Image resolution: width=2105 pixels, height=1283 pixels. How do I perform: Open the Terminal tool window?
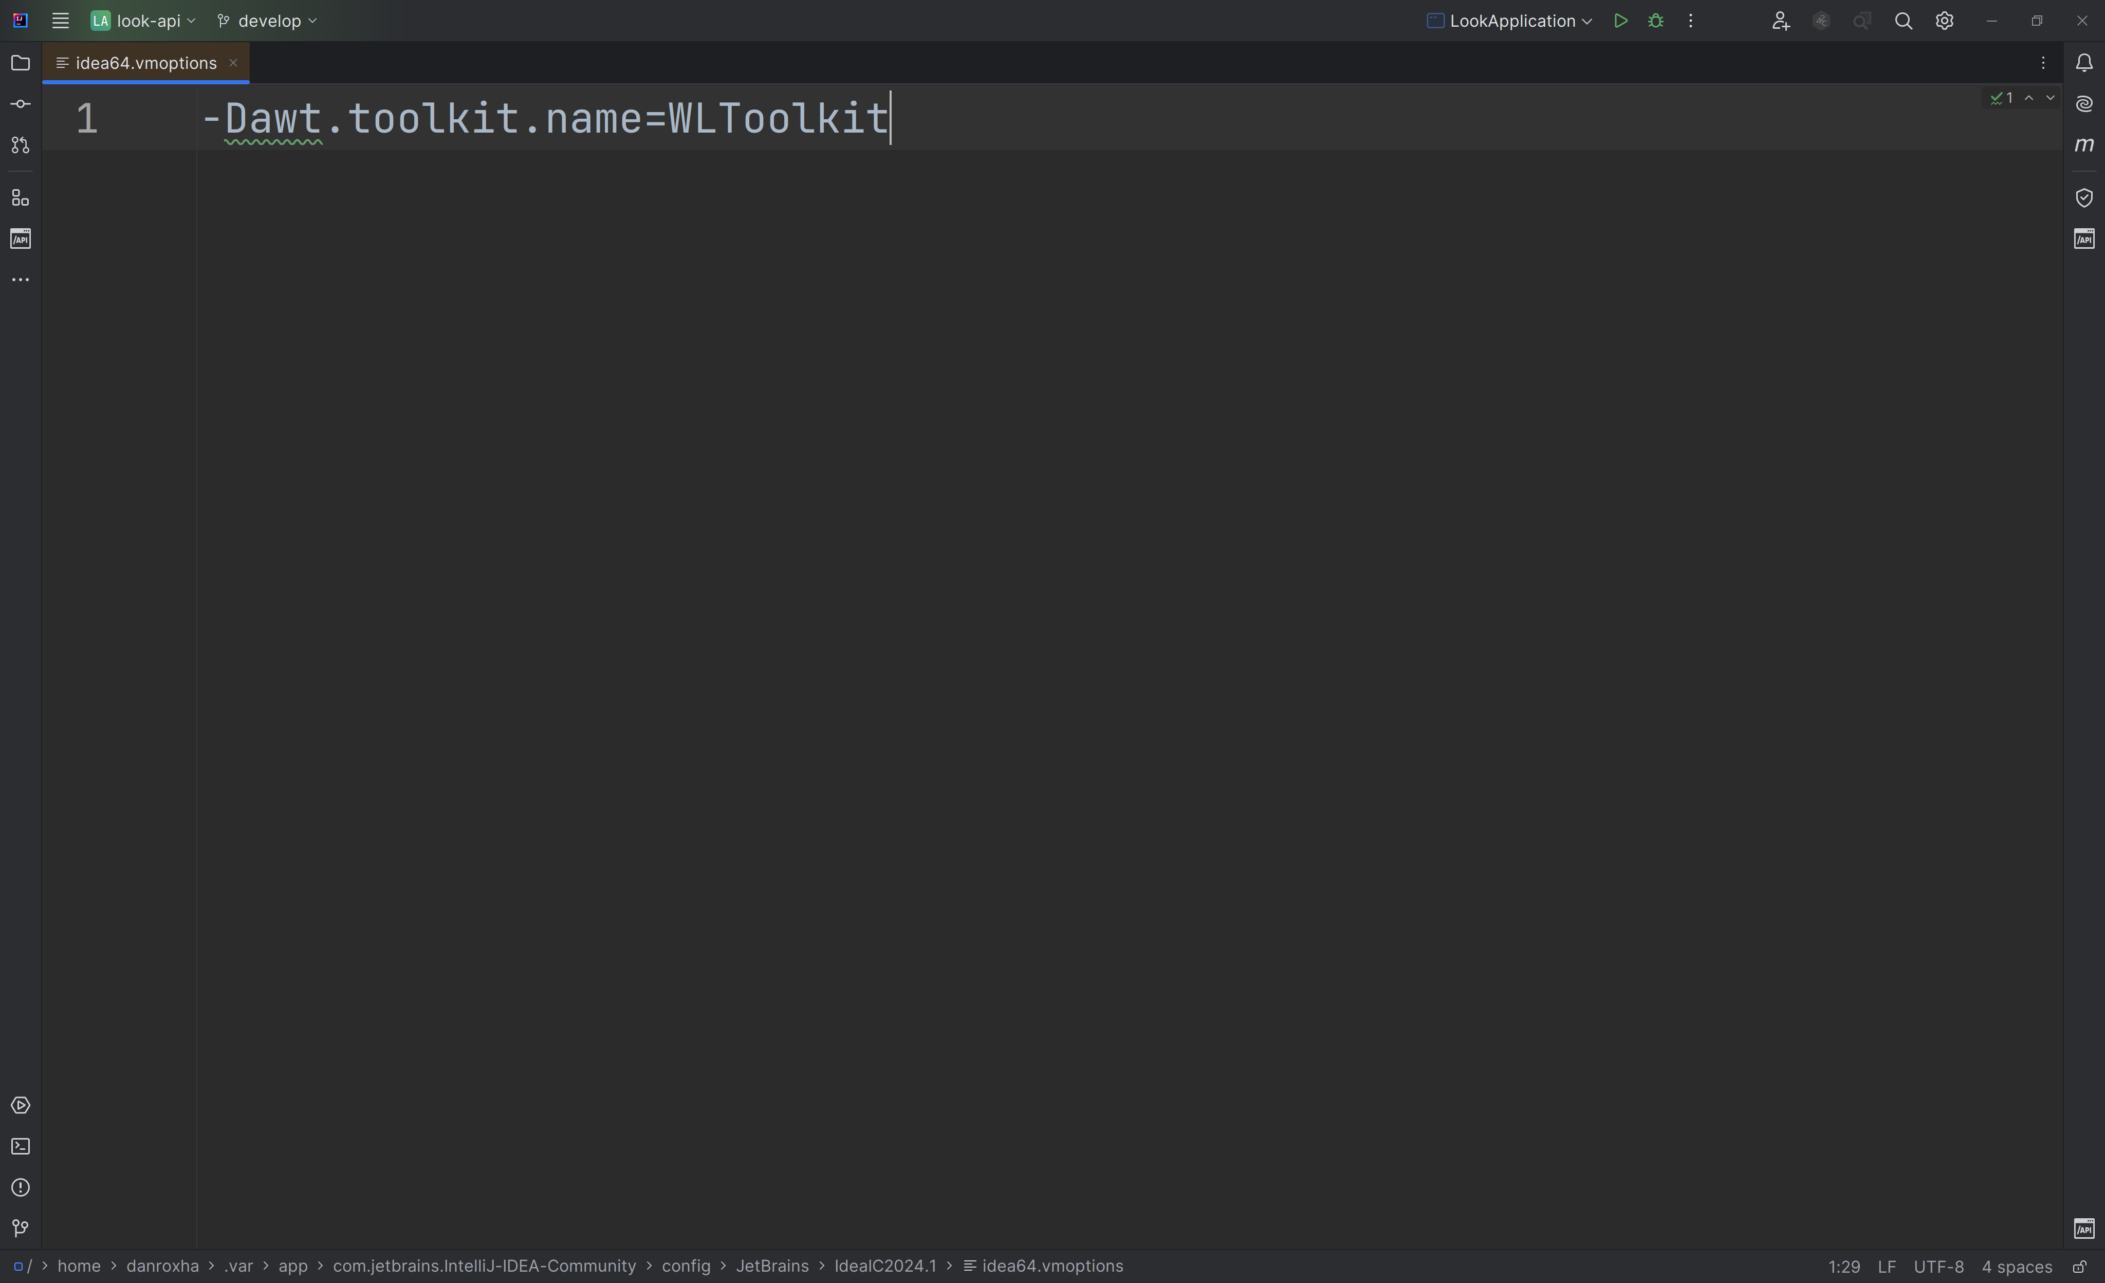click(21, 1147)
